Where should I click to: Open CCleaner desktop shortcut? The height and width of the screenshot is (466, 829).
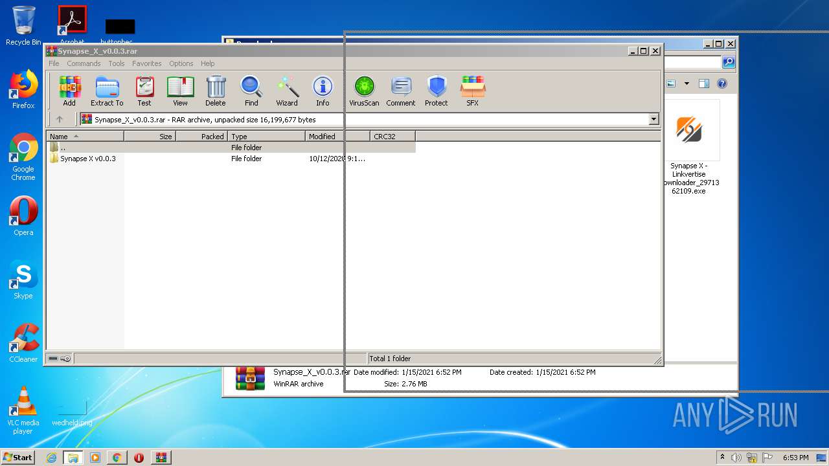pyautogui.click(x=23, y=343)
